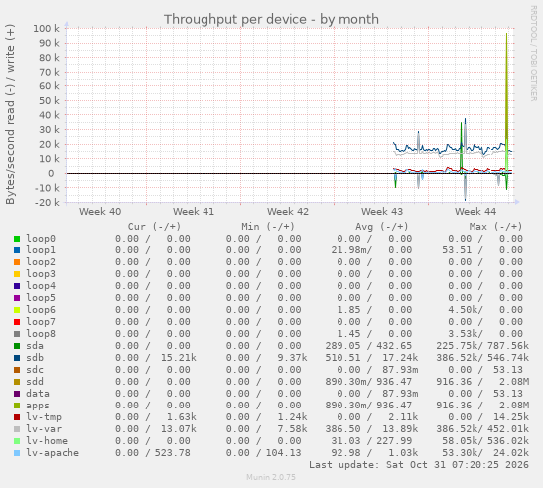
Task: Click the lv-apache light blue color swatch
Action: pos(17,453)
